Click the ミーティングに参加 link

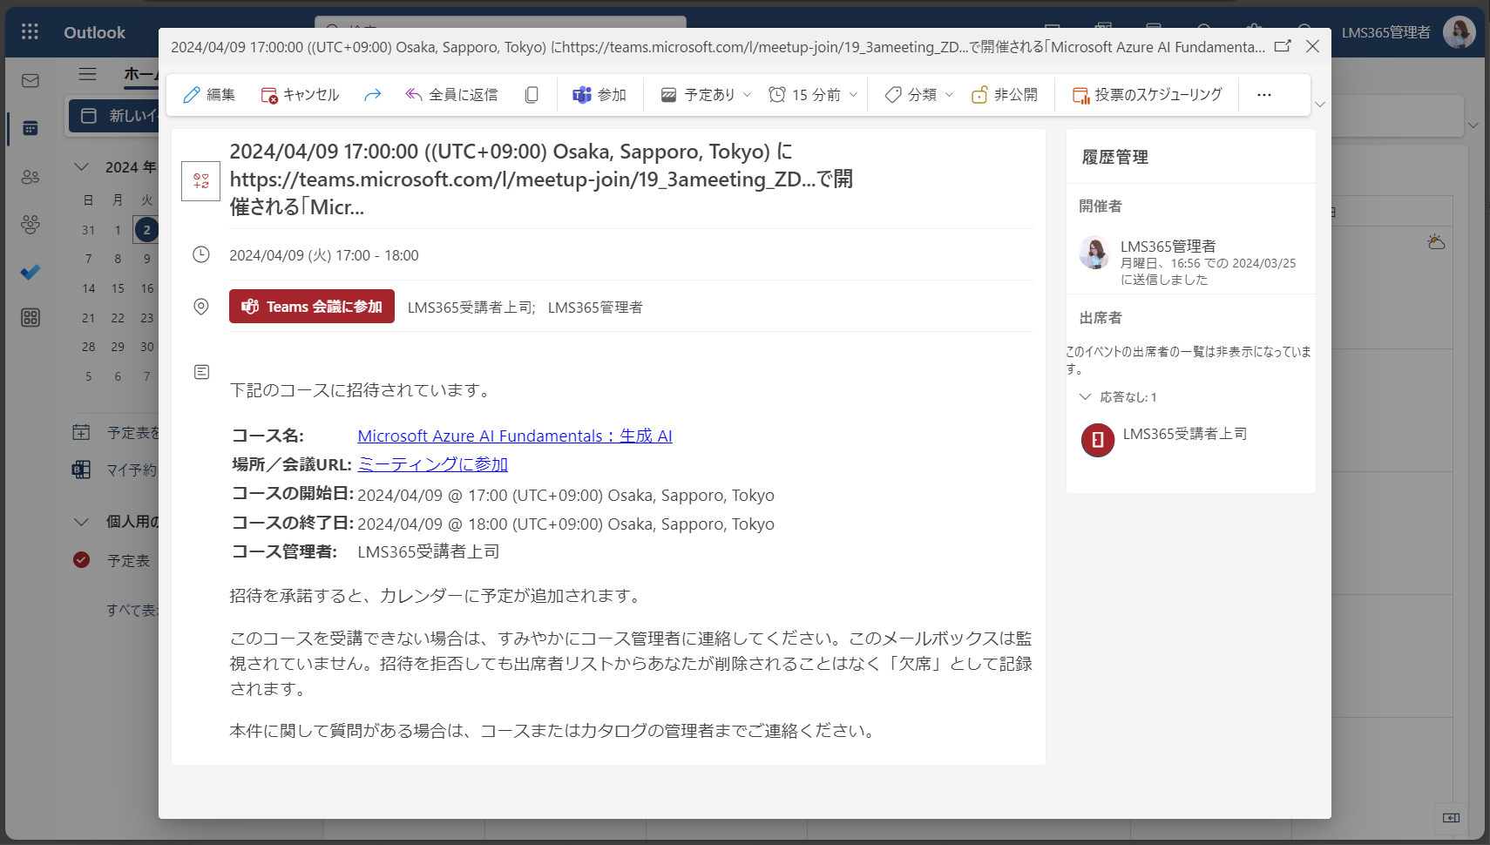click(433, 464)
